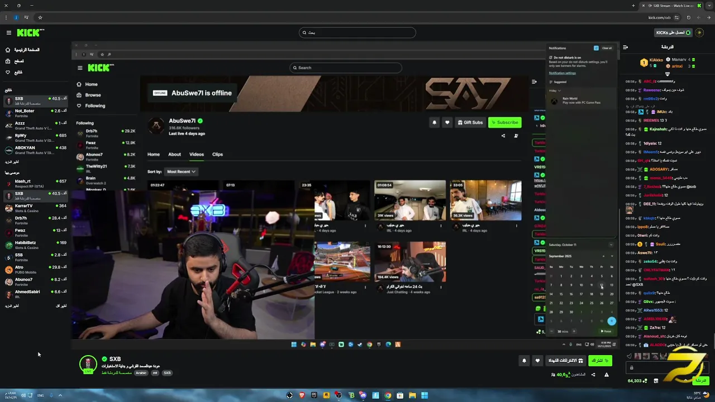Image resolution: width=715 pixels, height=402 pixels.
Task: Select the klash_rt recommended channel
Action: pos(35,183)
